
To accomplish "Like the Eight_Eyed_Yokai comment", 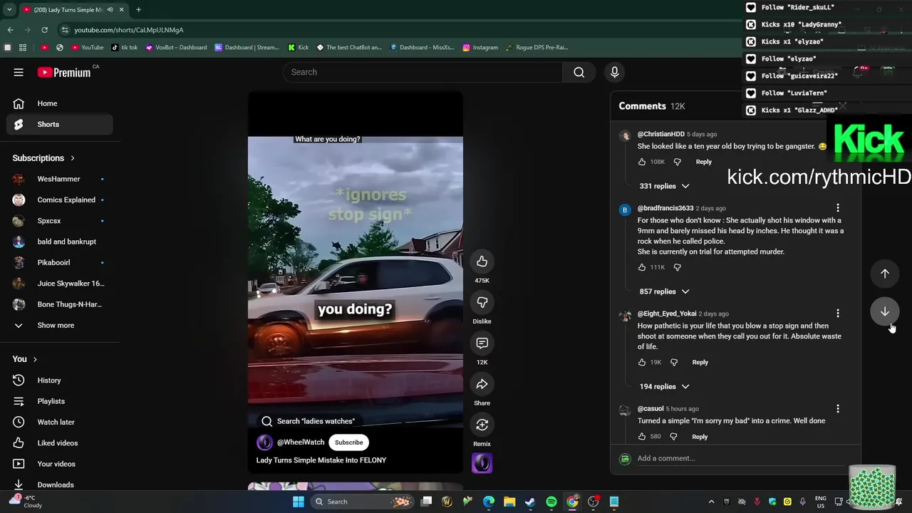I will coord(642,362).
